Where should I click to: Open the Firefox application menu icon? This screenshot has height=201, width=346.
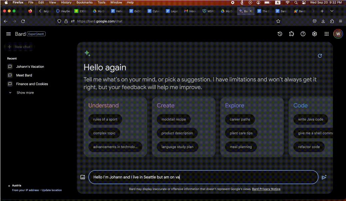340,21
